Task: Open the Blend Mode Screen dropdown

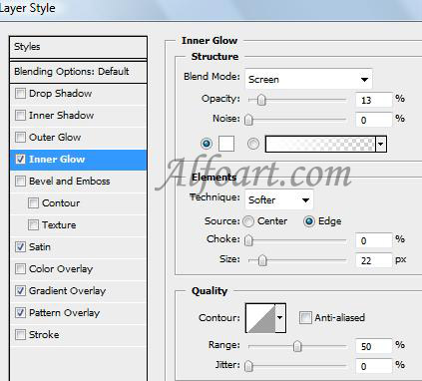Action: tap(308, 79)
